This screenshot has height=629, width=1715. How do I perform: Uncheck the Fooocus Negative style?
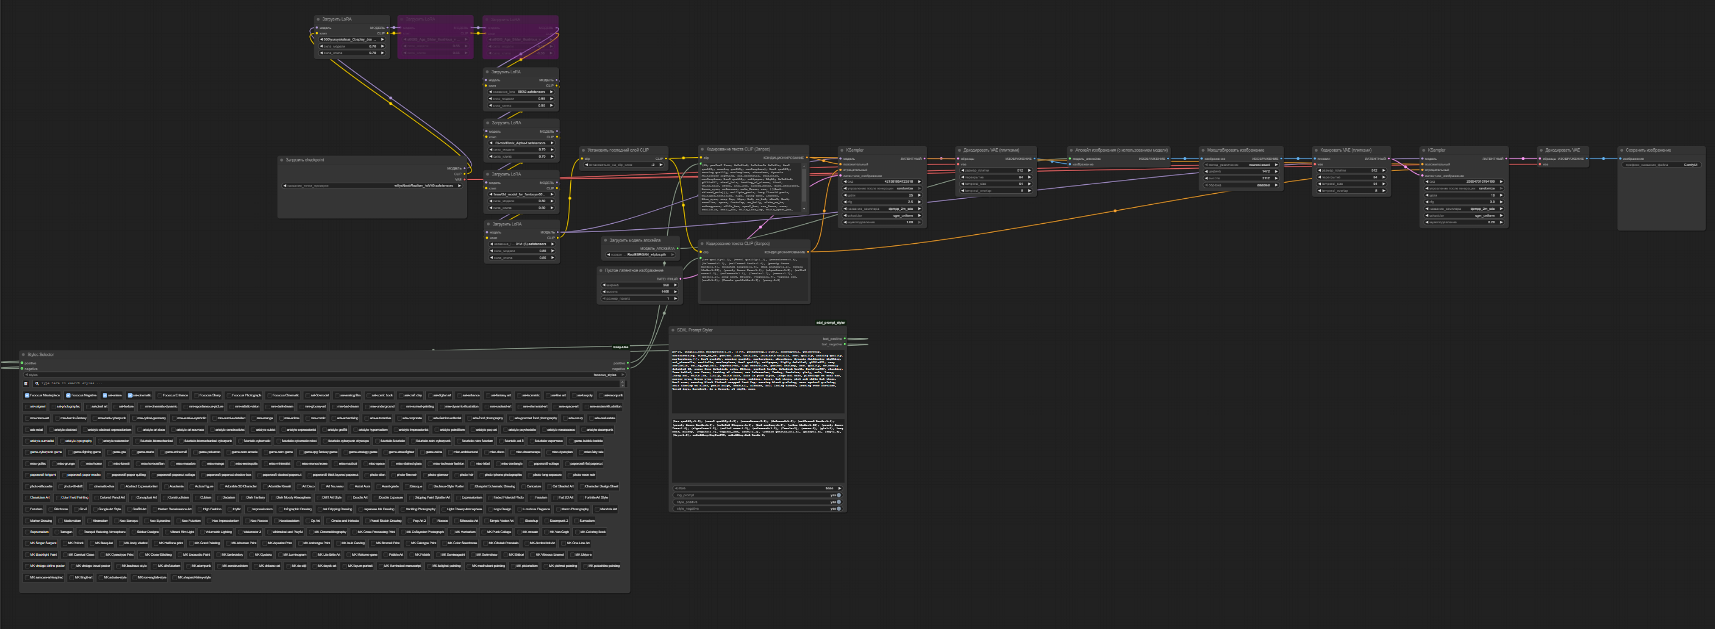pos(68,395)
